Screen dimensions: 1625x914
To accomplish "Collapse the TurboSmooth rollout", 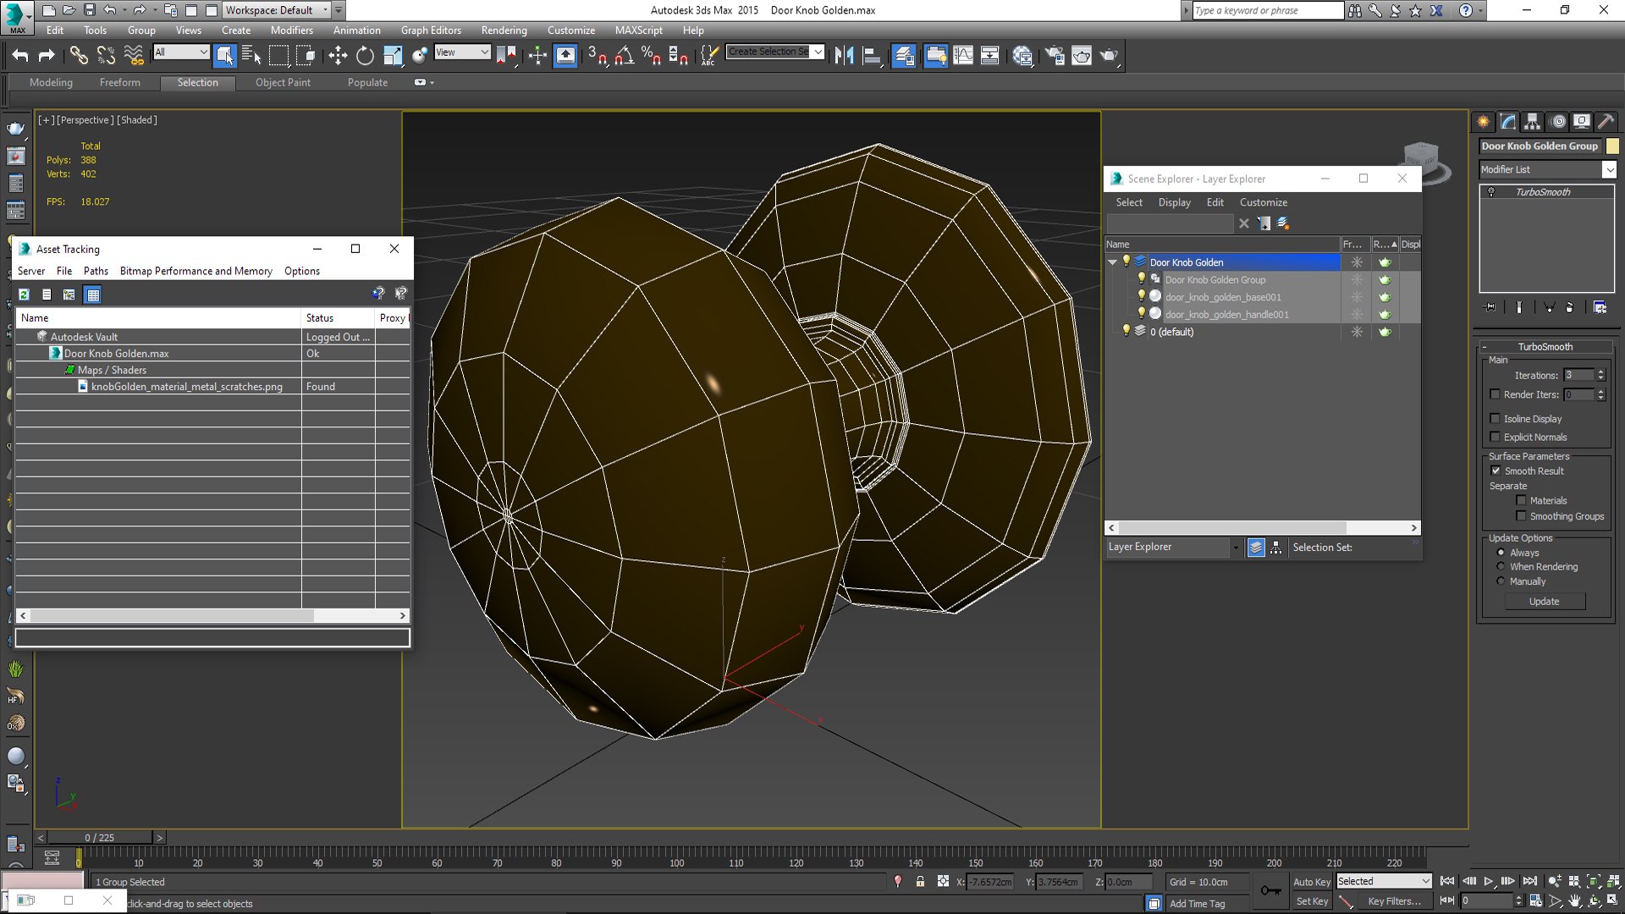I will (1485, 347).
